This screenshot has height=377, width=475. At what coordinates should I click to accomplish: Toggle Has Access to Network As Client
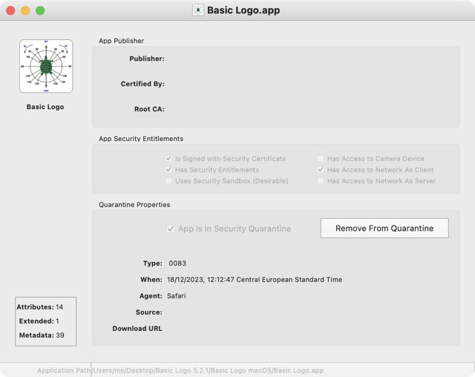[x=321, y=170]
